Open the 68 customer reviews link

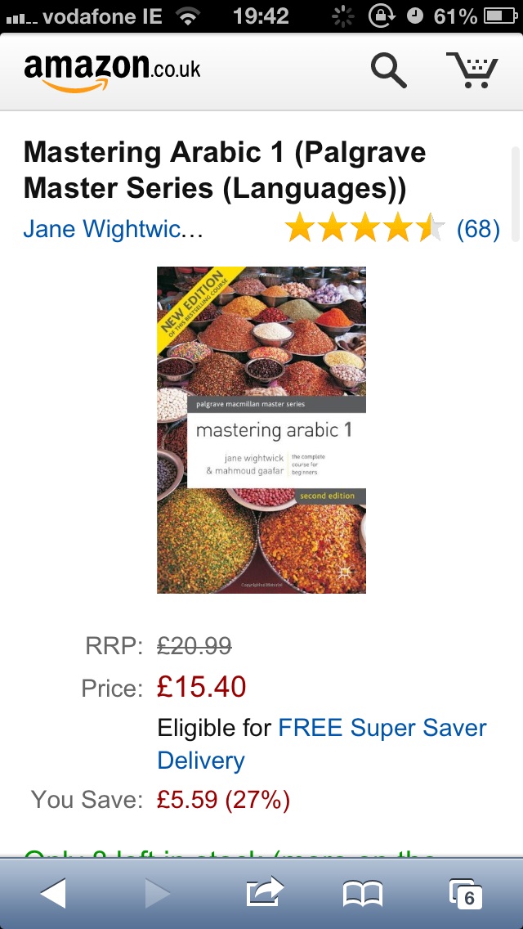point(478,229)
